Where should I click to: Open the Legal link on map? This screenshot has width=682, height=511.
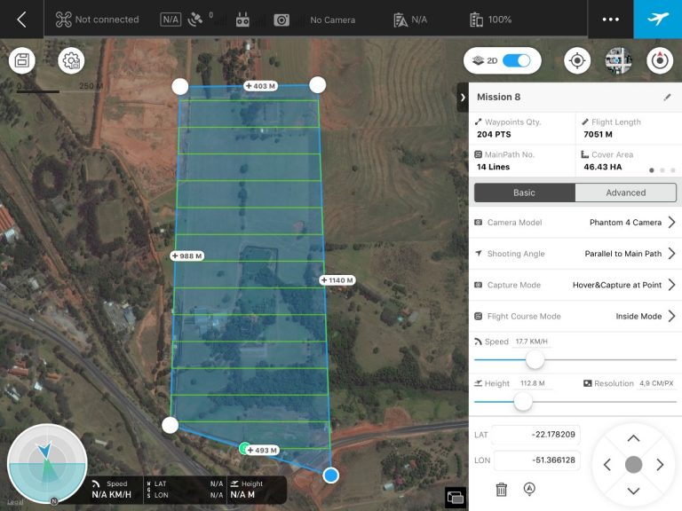(15, 502)
